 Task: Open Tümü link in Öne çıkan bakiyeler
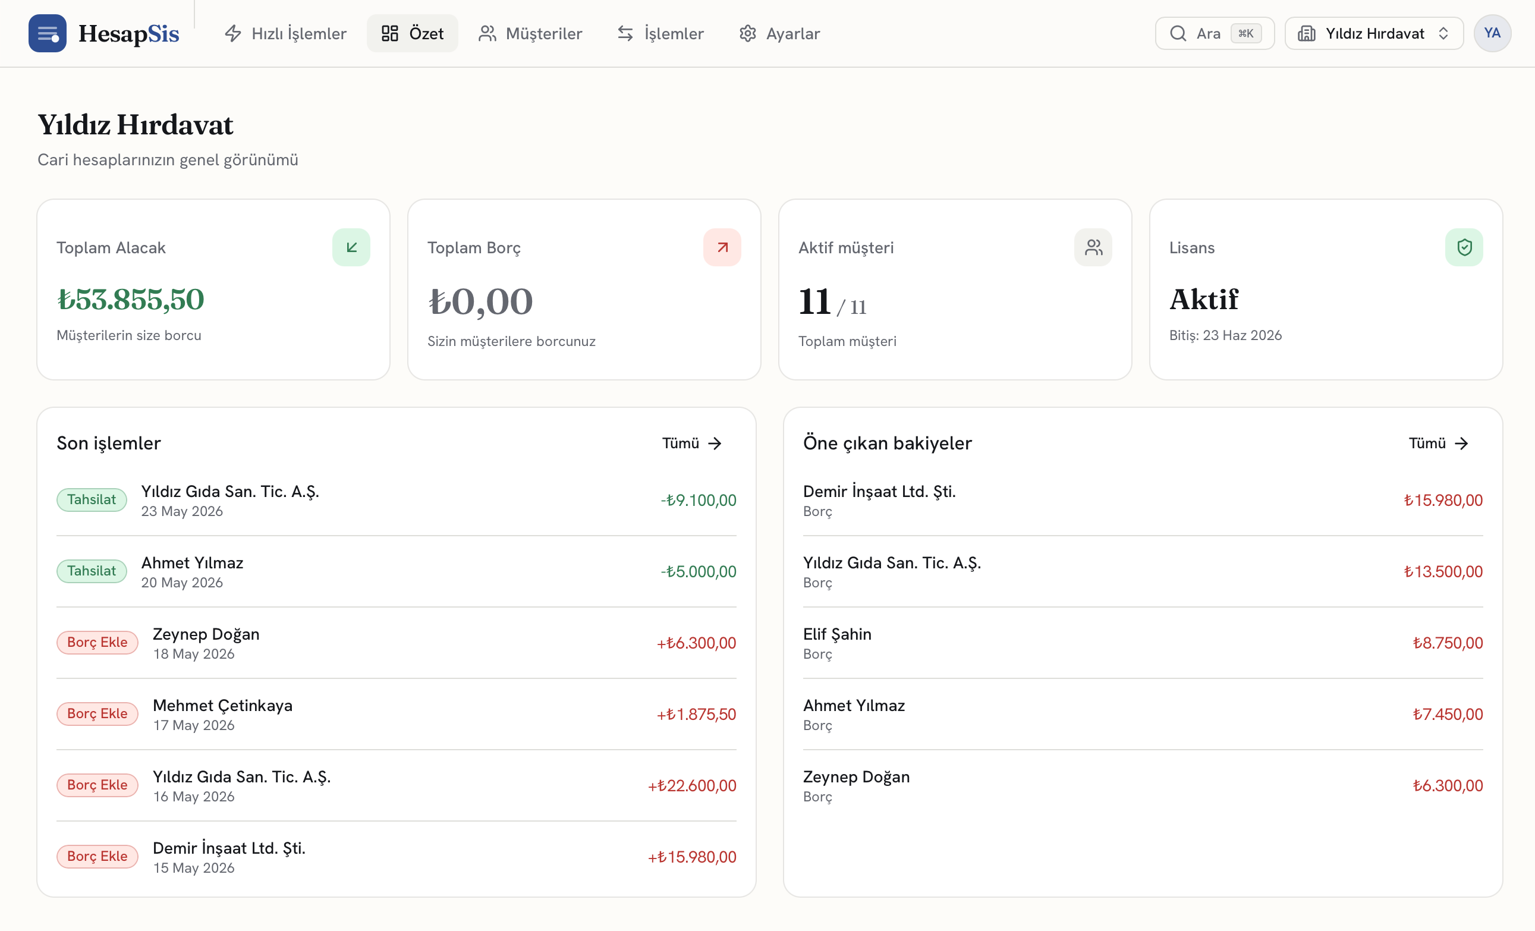click(1439, 443)
